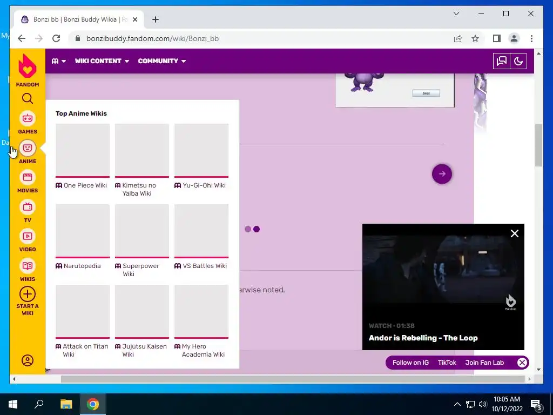Select the Bonzi bb browser tab

tap(79, 19)
